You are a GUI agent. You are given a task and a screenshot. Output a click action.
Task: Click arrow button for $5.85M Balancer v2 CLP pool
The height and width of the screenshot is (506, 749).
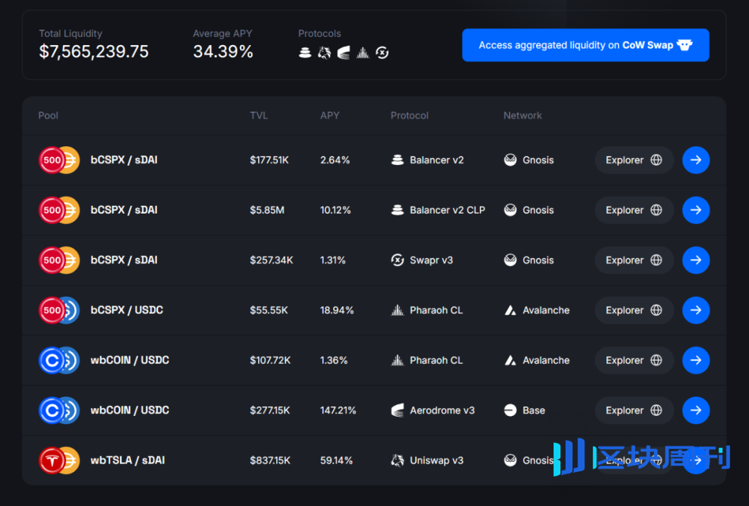click(696, 210)
